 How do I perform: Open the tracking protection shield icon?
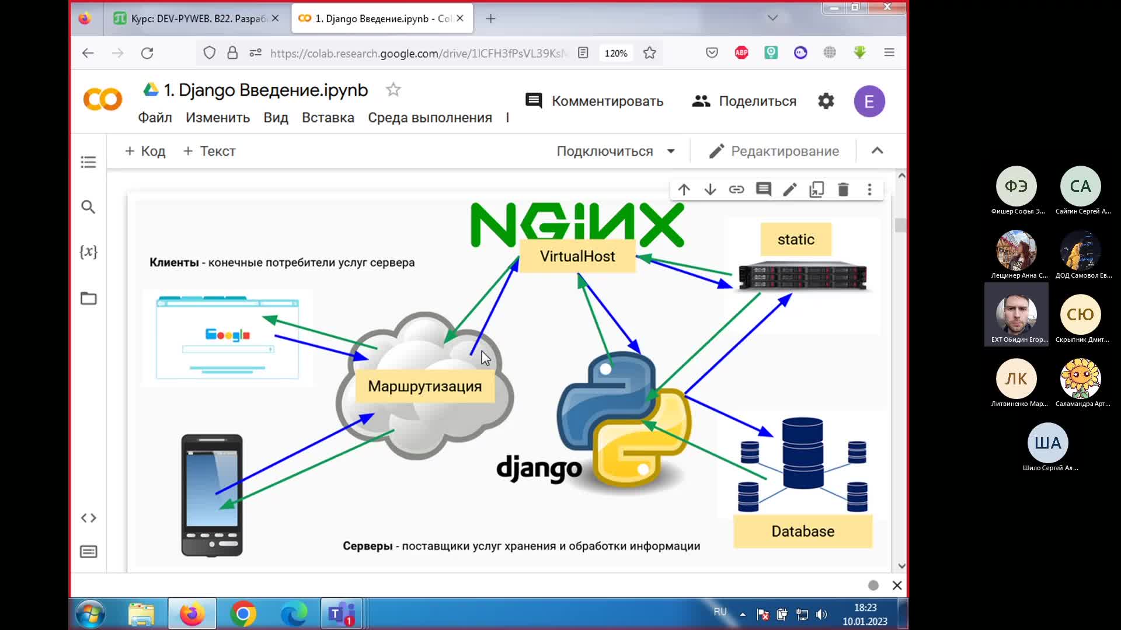click(209, 53)
